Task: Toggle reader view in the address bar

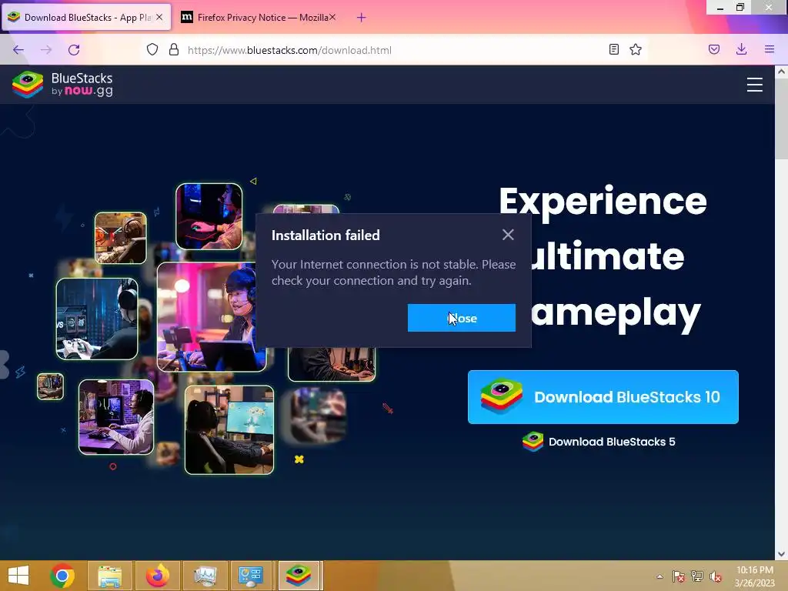Action: tap(613, 49)
